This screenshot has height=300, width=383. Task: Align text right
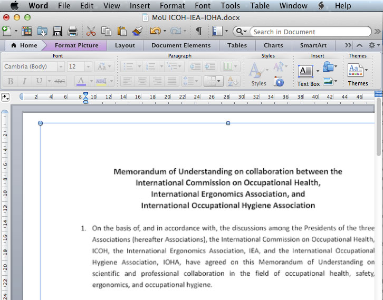coord(157,81)
